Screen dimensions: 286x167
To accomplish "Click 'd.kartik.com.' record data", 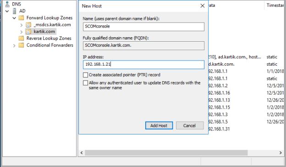I will pyautogui.click(x=221, y=64).
